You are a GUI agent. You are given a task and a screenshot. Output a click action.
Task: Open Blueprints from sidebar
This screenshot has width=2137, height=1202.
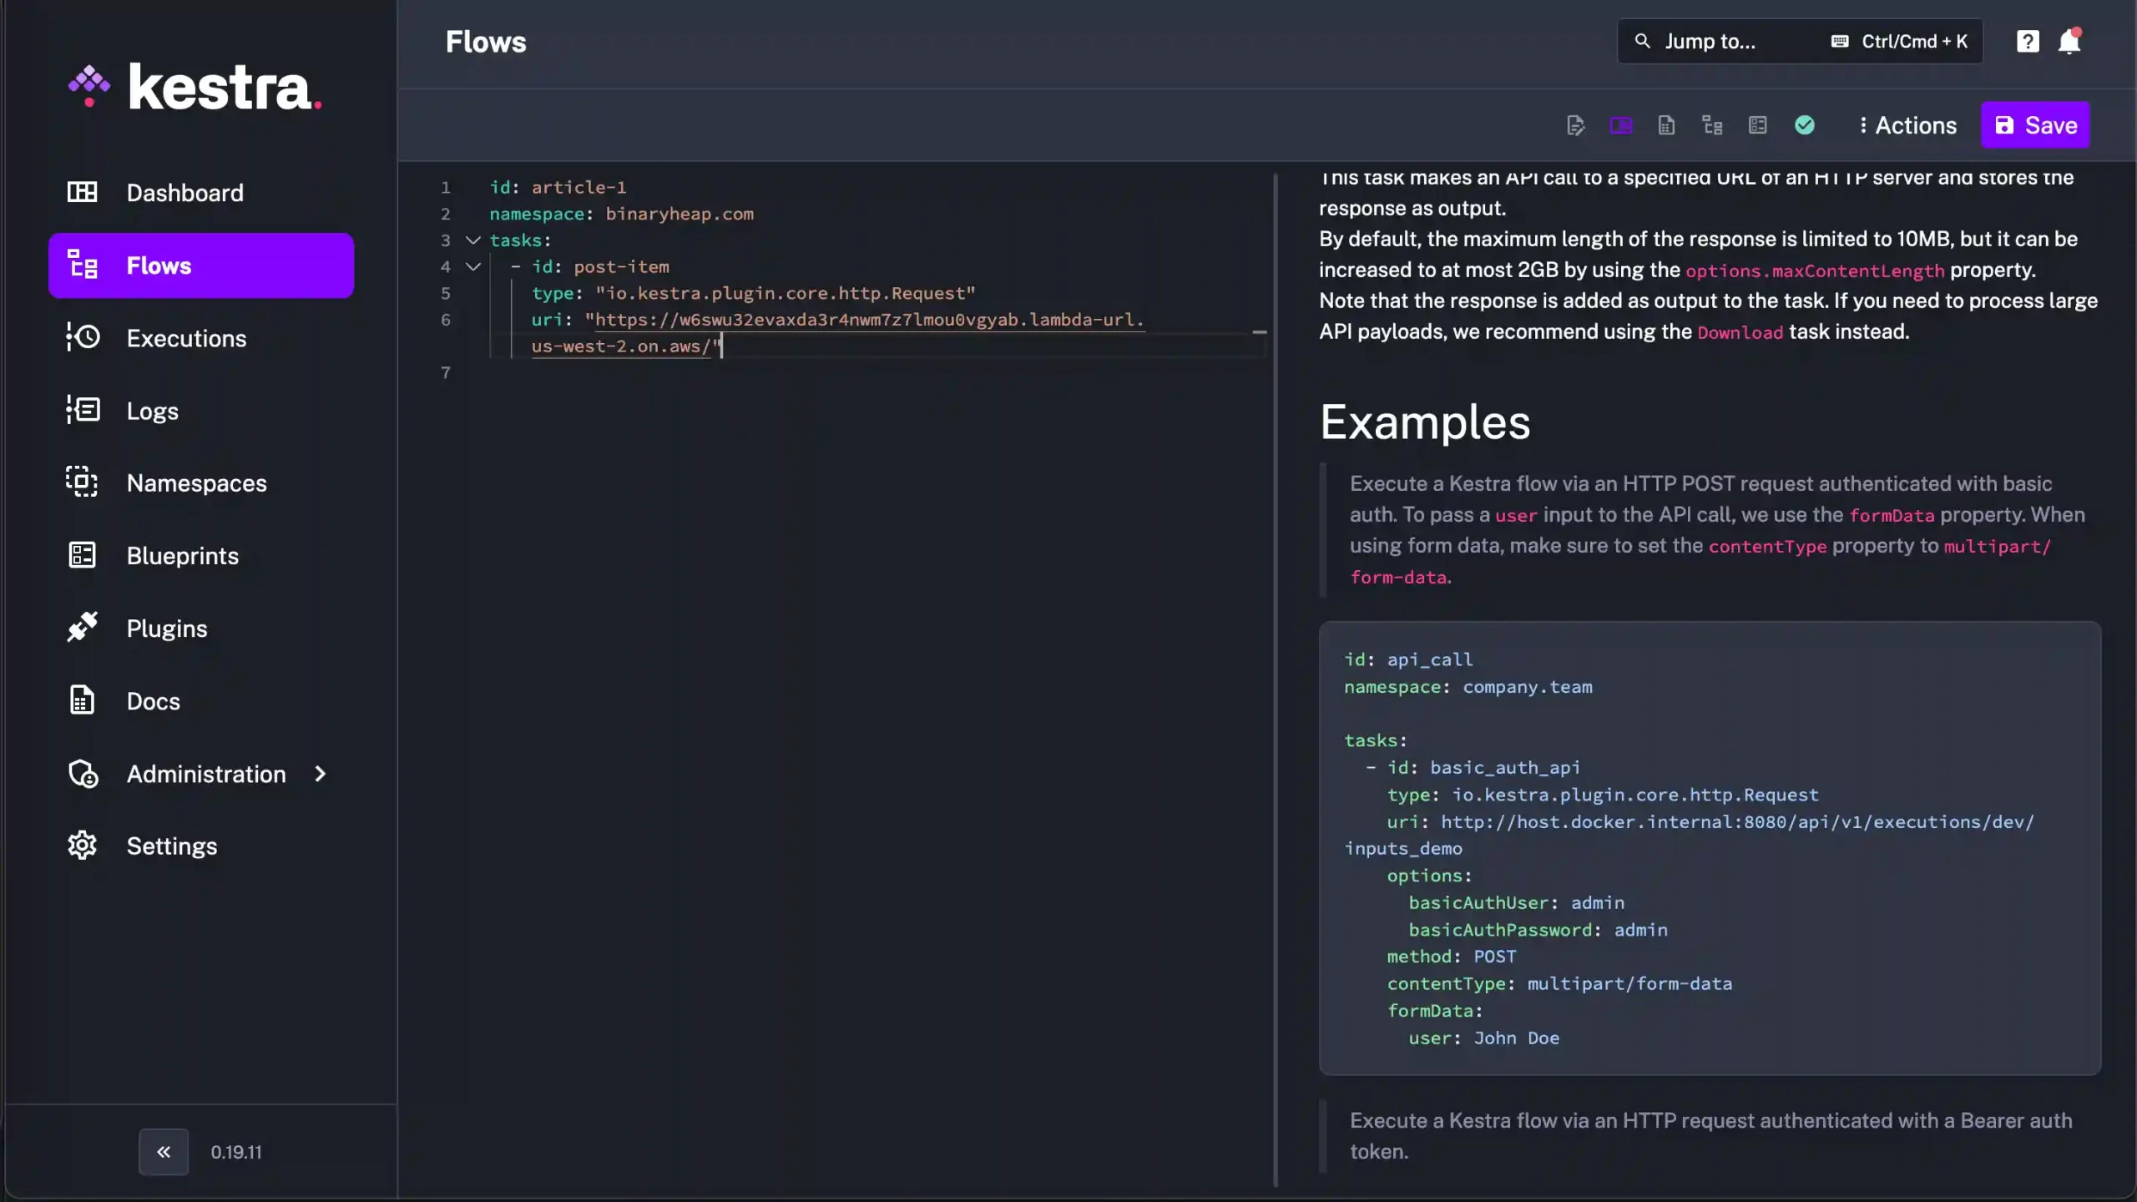(x=182, y=556)
